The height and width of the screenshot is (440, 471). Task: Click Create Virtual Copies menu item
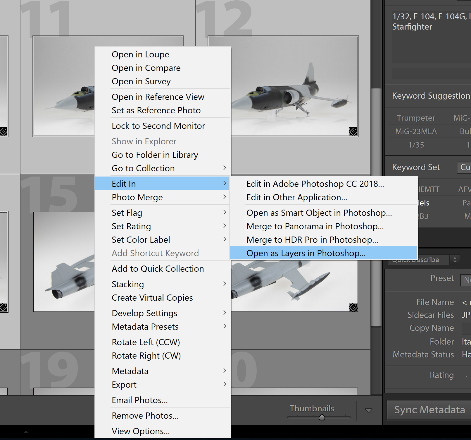coord(152,298)
